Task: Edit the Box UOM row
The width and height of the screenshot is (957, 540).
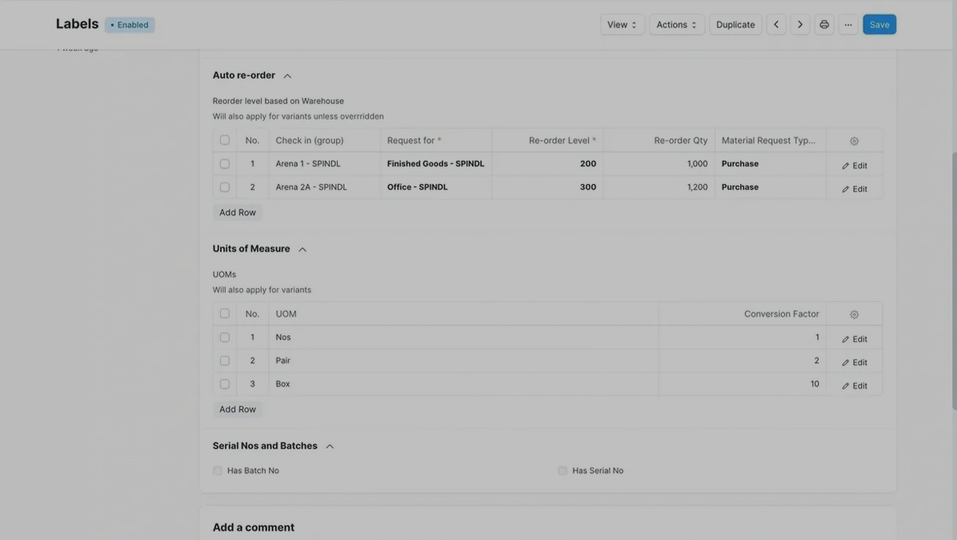Action: pos(854,385)
